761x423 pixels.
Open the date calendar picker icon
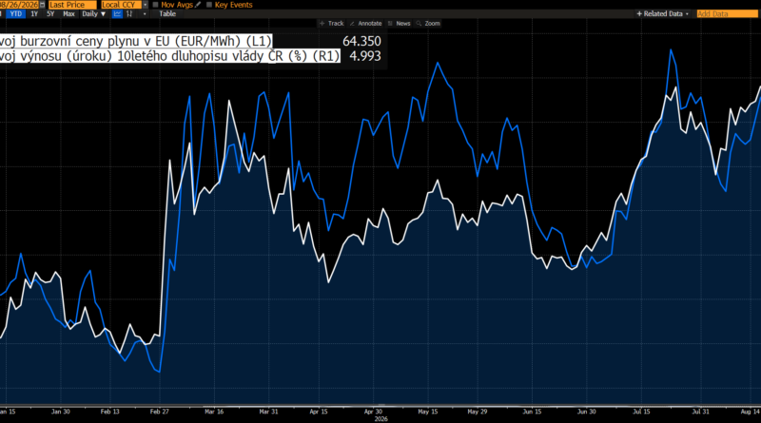point(42,5)
